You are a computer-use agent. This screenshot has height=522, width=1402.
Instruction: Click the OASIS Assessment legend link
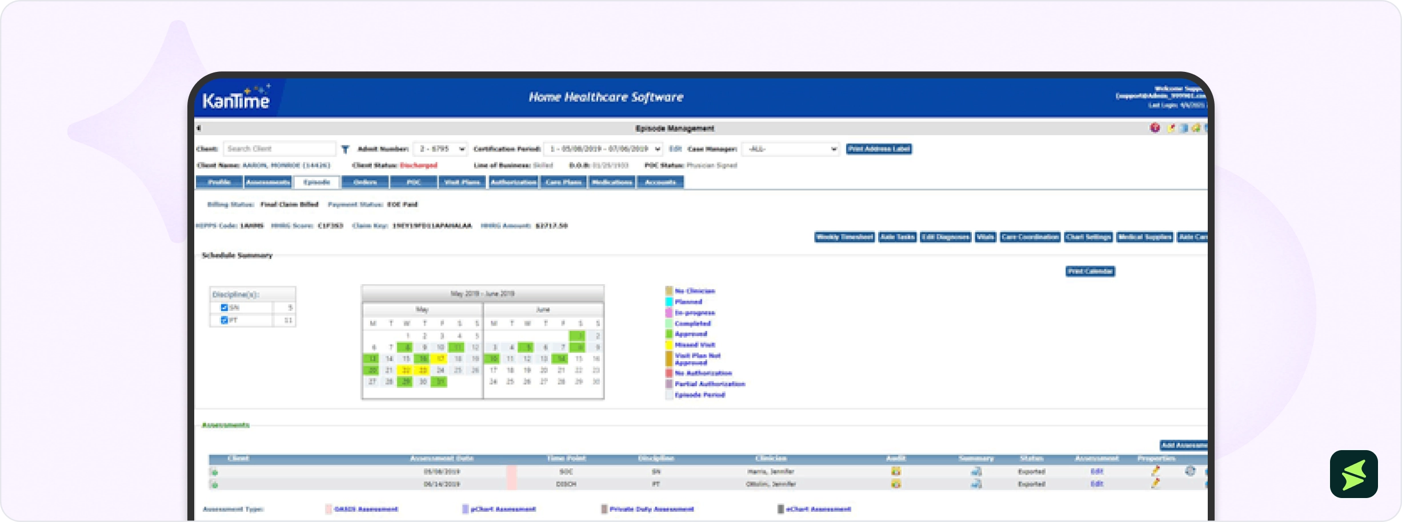[x=366, y=509]
